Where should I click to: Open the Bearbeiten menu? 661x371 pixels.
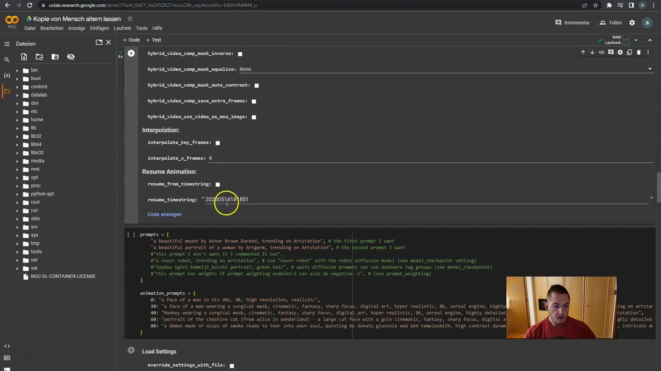(x=52, y=28)
